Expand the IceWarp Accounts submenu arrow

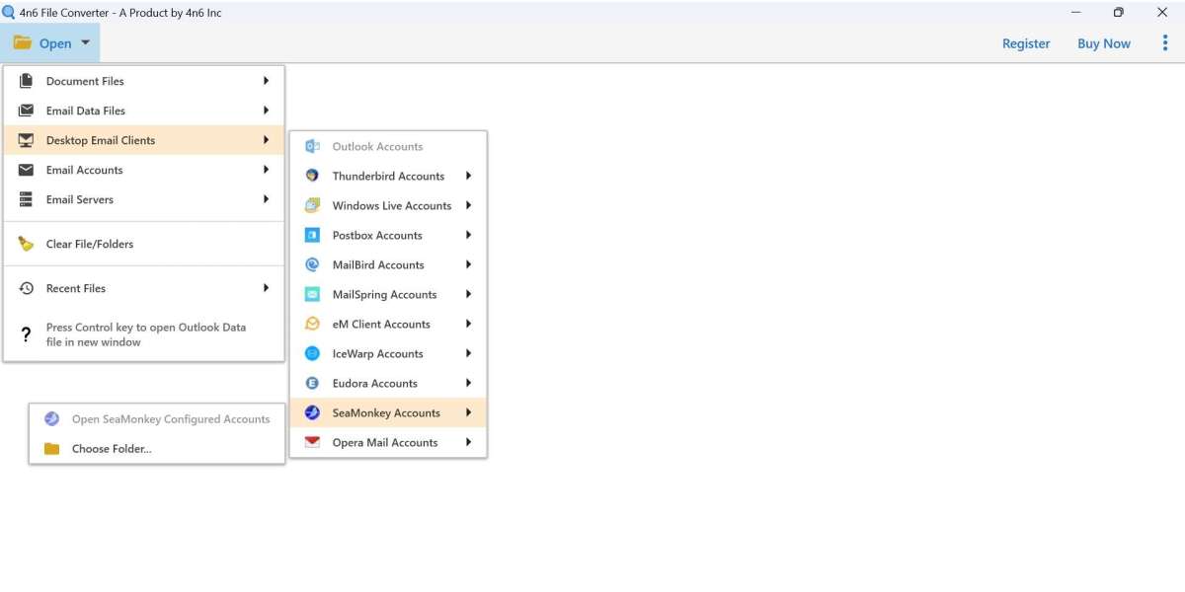click(x=469, y=353)
